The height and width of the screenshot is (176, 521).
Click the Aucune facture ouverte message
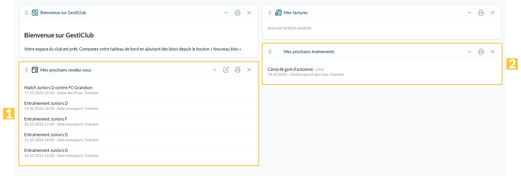[x=289, y=28]
